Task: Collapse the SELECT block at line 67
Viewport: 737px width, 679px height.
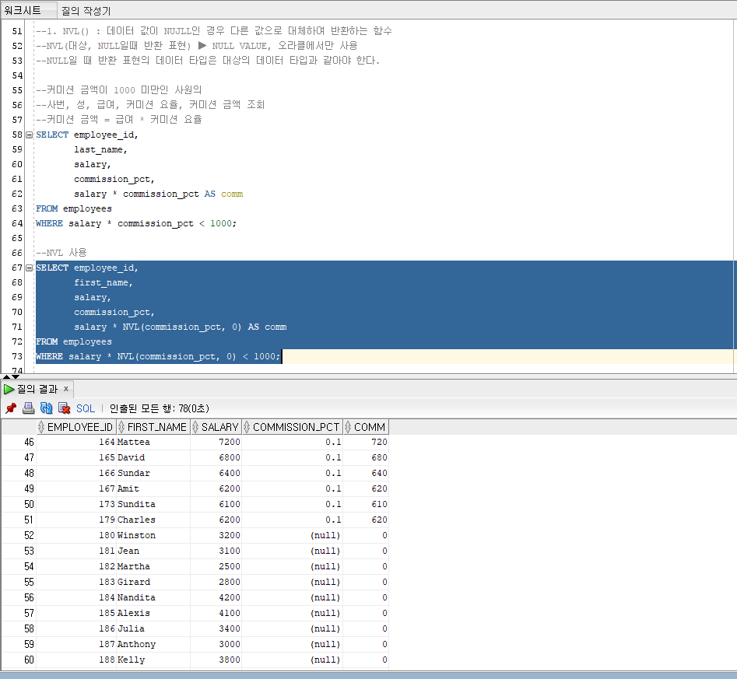Action: tap(29, 268)
